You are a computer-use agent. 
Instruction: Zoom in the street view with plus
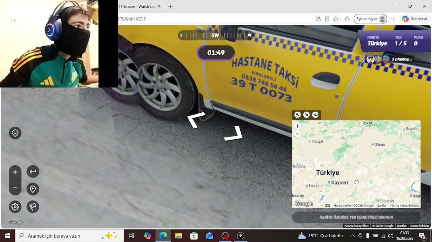pyautogui.click(x=15, y=172)
